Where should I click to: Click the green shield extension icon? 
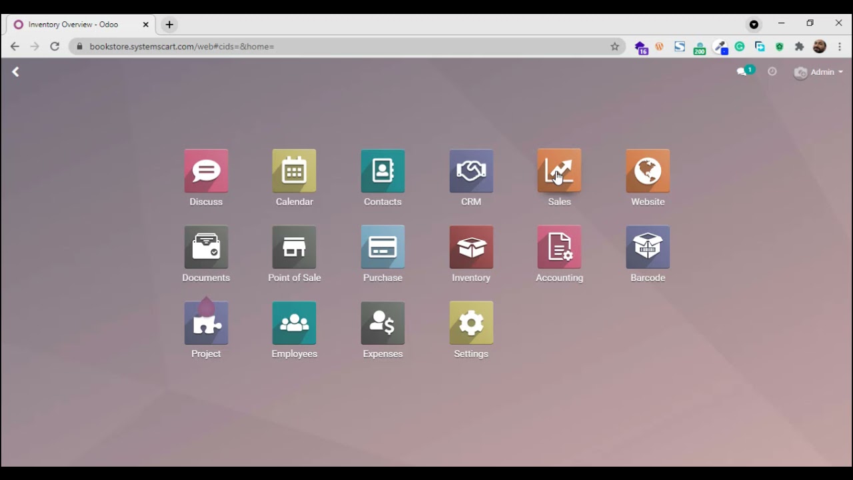pyautogui.click(x=780, y=47)
